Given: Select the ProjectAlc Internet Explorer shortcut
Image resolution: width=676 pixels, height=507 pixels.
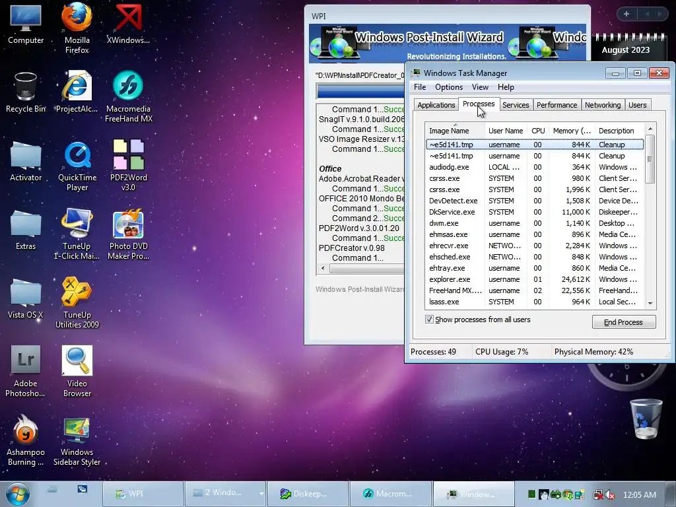Looking at the screenshot, I should point(77,92).
